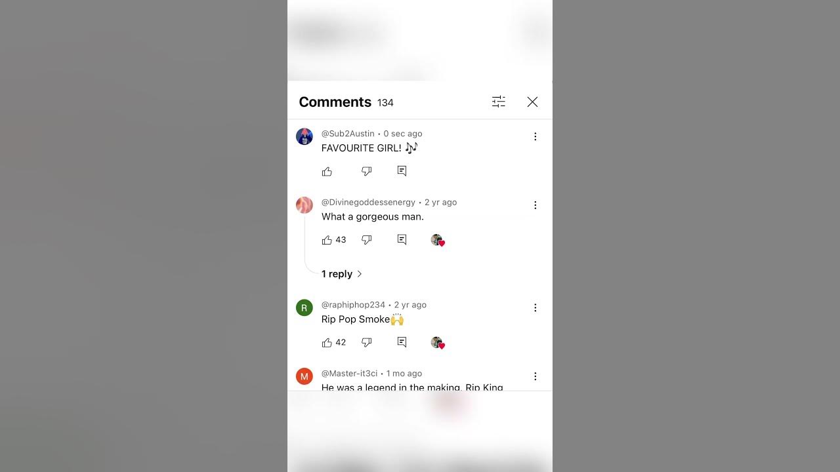Dislike the 'What a gorgeous man' comment
This screenshot has width=840, height=472.
367,240
